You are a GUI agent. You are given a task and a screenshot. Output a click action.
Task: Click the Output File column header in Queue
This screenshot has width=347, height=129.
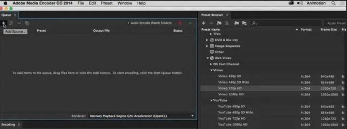tap(101, 31)
